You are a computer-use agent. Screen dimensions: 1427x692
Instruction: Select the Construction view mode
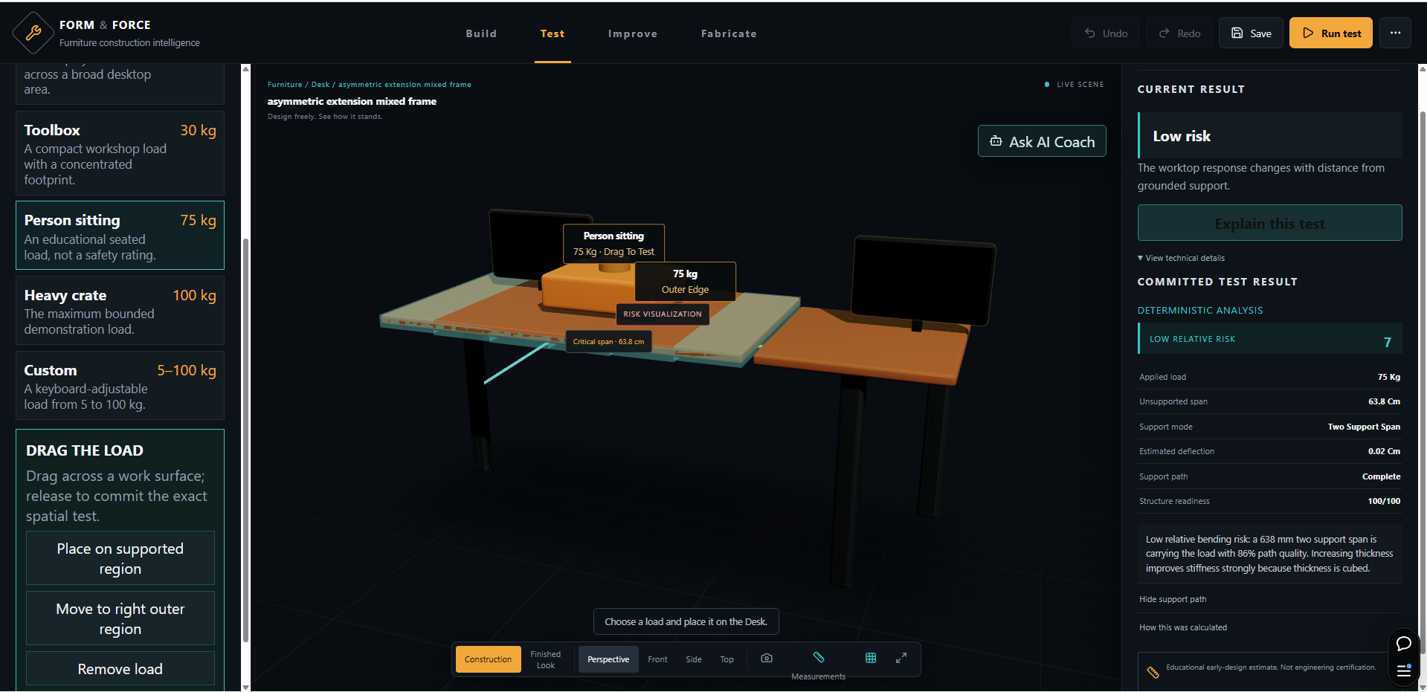488,659
